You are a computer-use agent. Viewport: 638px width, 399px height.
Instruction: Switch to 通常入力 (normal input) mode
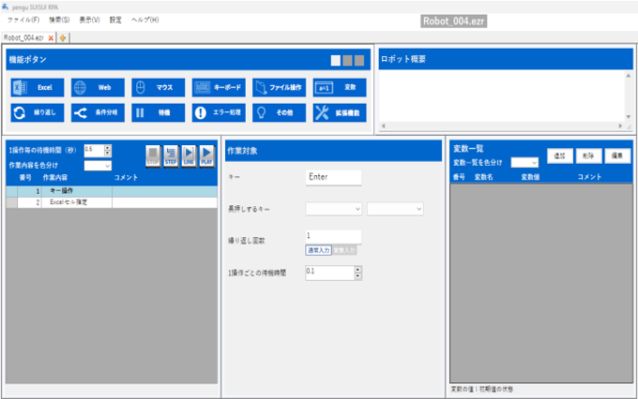pyautogui.click(x=318, y=250)
